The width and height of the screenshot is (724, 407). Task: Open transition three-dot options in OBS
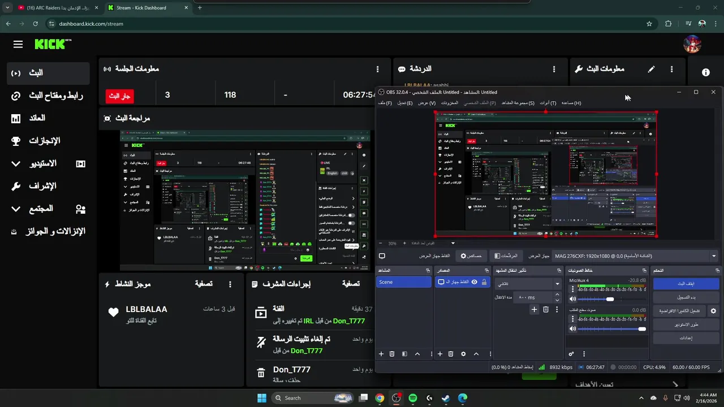[x=557, y=309]
